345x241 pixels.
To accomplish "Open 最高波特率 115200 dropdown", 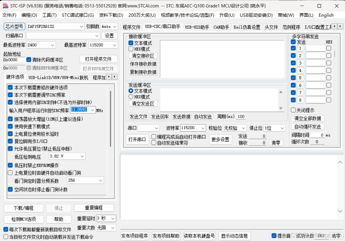I will pos(115,45).
